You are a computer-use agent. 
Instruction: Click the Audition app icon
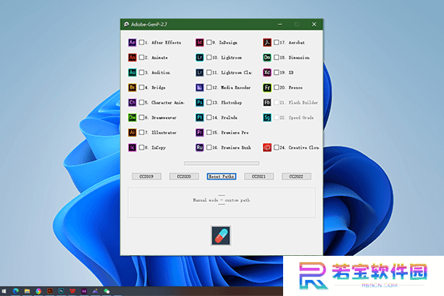132,72
